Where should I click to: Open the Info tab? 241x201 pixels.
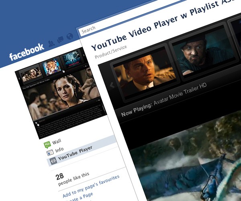[59, 150]
